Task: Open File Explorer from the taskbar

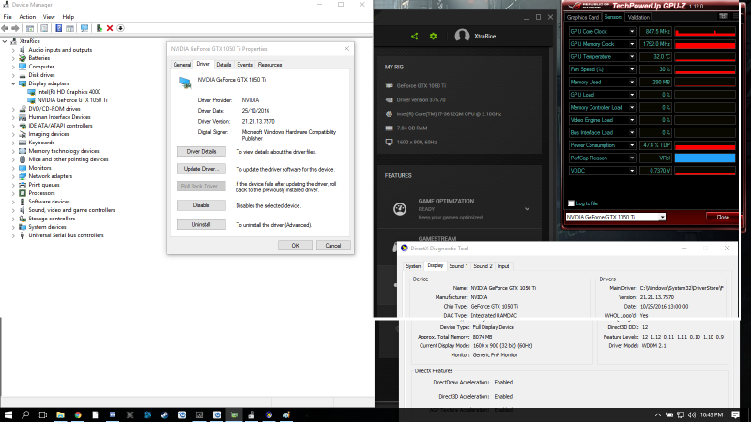Action: point(60,414)
